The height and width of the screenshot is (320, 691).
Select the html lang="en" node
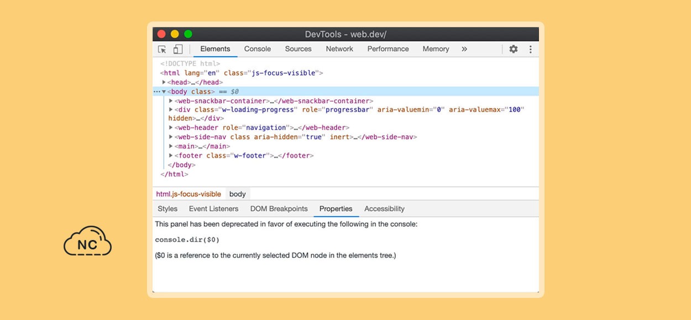(x=242, y=73)
